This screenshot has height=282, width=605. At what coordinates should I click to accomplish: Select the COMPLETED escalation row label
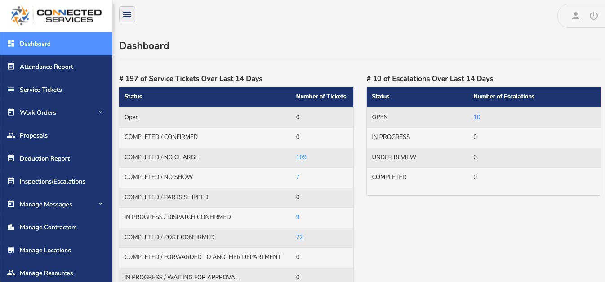(389, 177)
